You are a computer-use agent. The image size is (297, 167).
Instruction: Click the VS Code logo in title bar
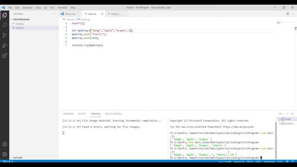(3, 7)
